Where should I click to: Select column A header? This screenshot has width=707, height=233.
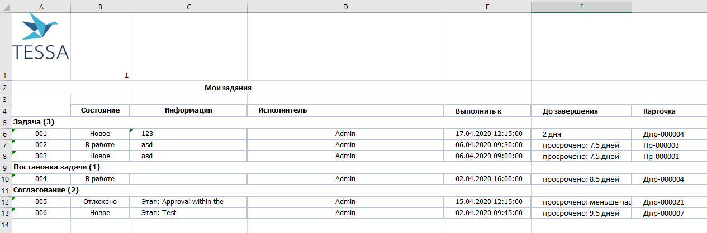[41, 7]
